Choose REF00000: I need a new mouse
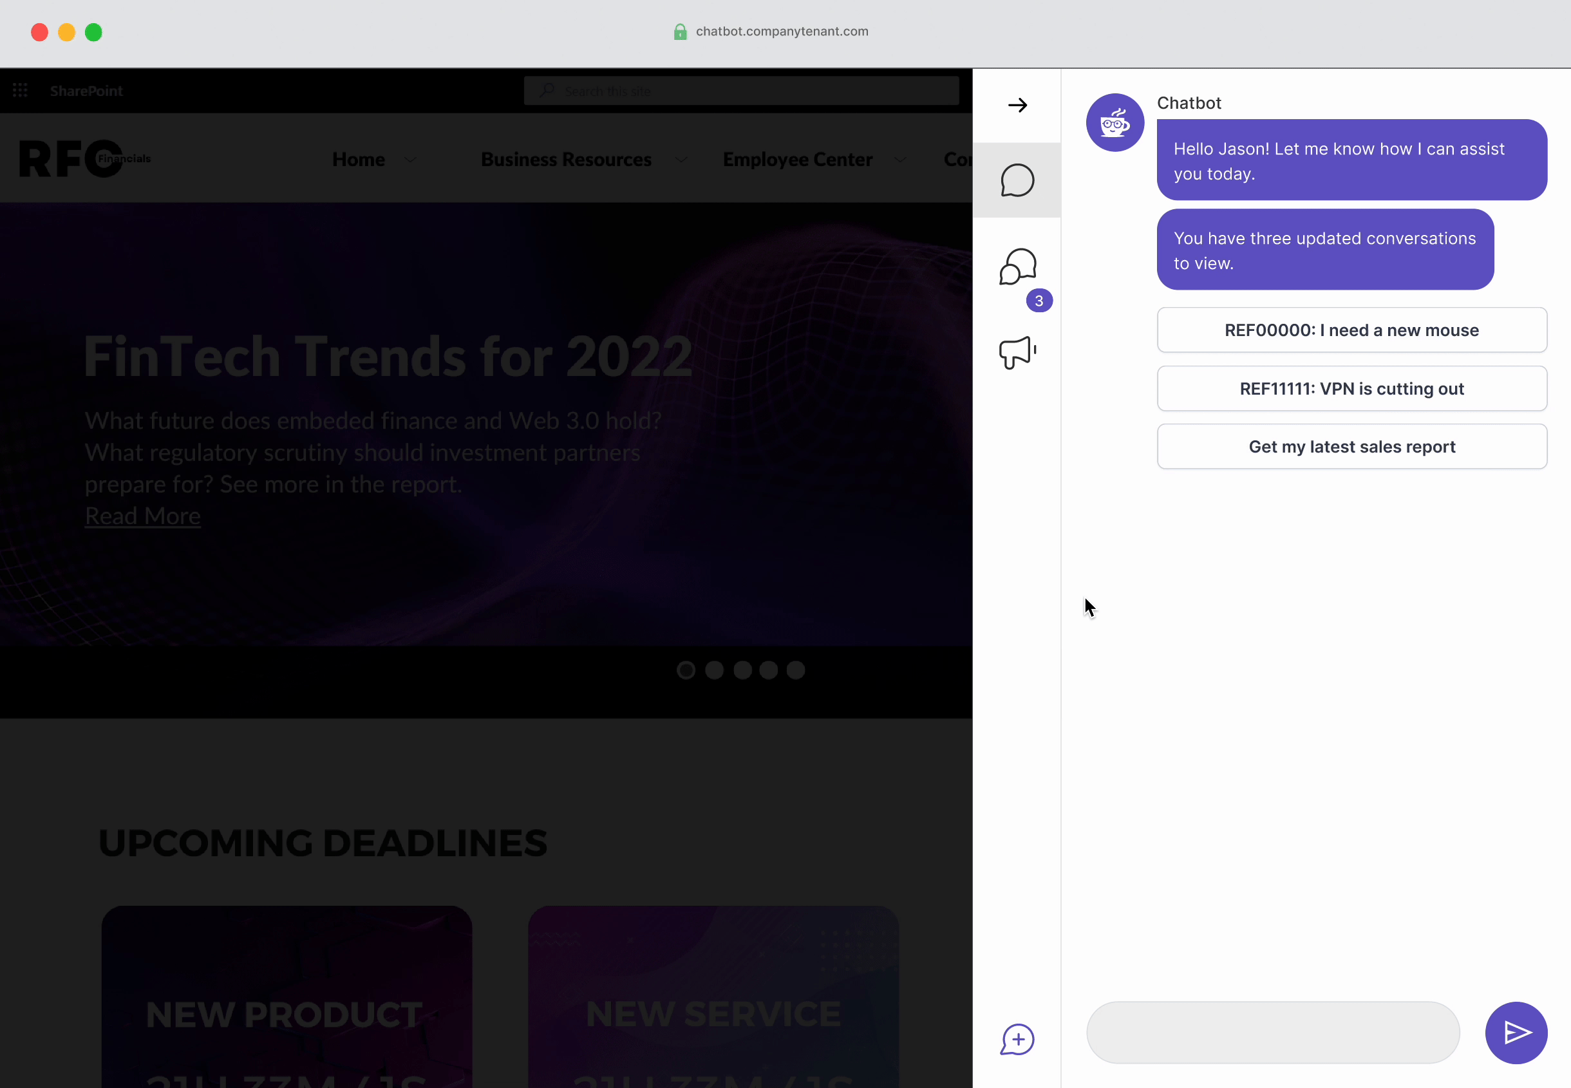1571x1088 pixels. (1351, 330)
